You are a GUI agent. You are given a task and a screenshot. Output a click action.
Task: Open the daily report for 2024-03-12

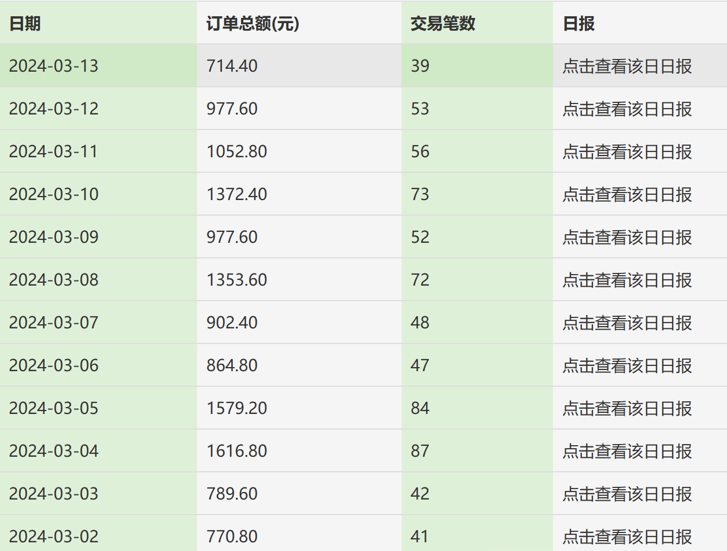tap(627, 109)
